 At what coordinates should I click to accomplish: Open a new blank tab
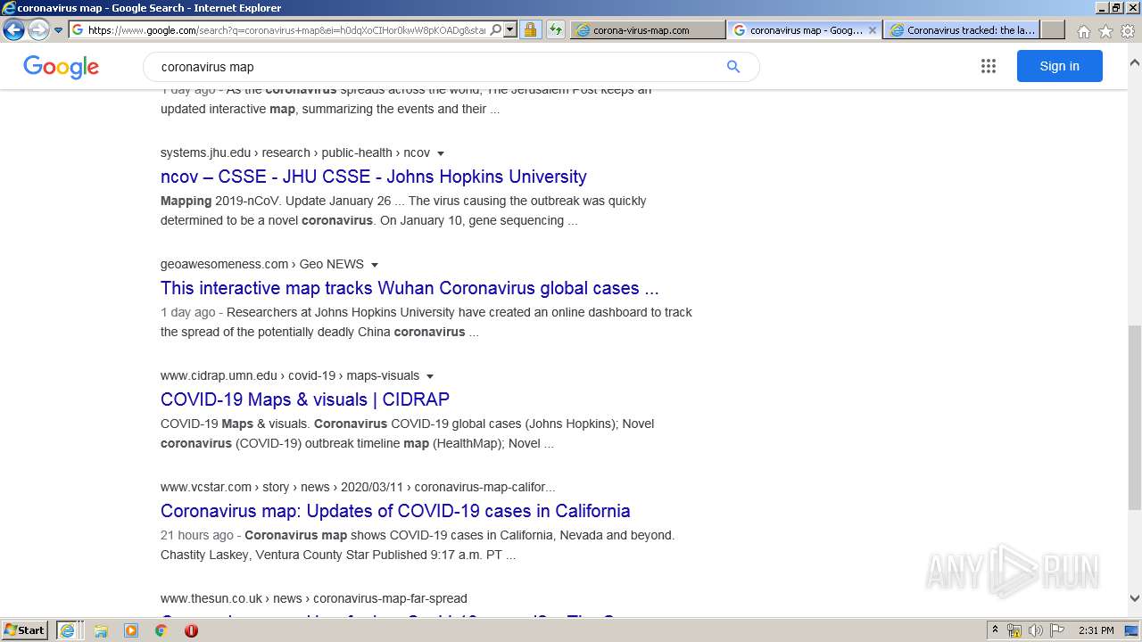(1053, 29)
